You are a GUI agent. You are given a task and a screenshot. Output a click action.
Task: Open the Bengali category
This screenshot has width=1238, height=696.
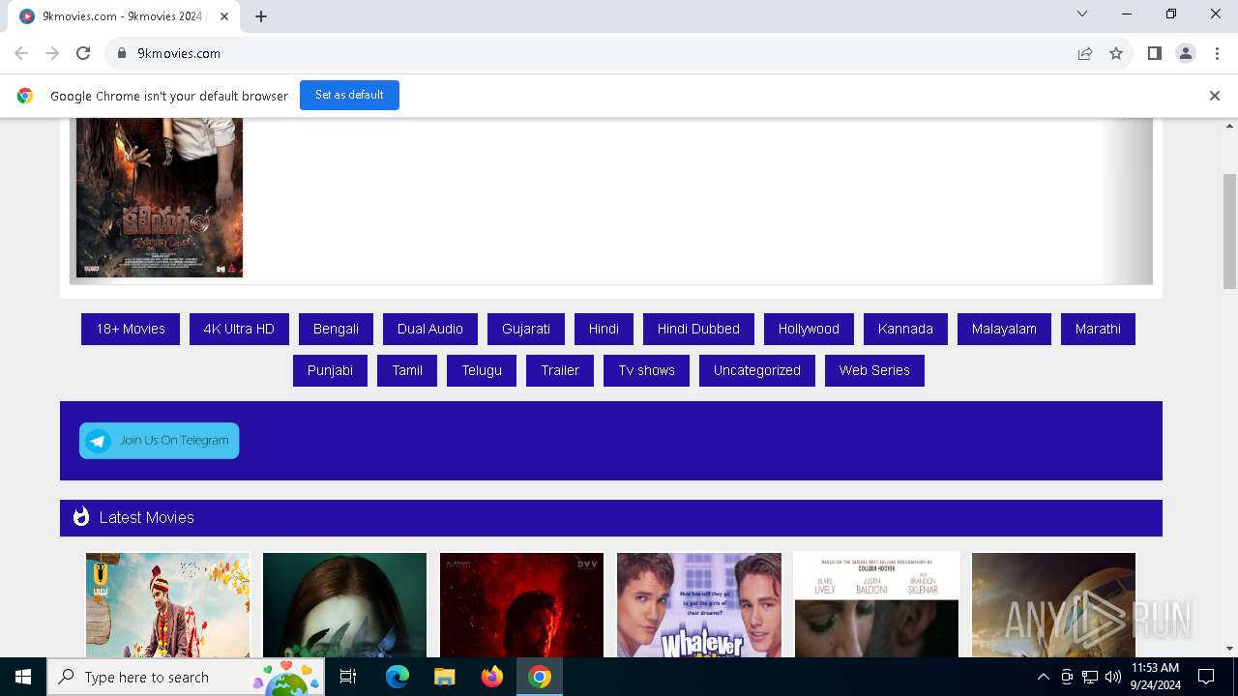pyautogui.click(x=336, y=329)
